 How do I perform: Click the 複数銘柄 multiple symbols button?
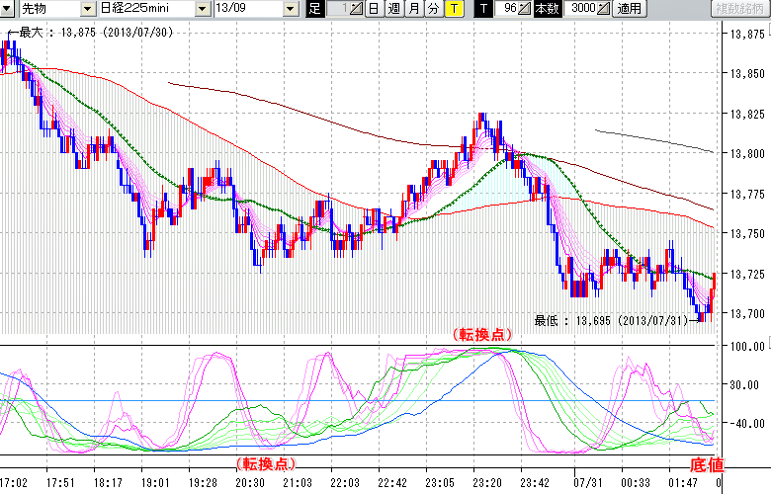(x=739, y=9)
